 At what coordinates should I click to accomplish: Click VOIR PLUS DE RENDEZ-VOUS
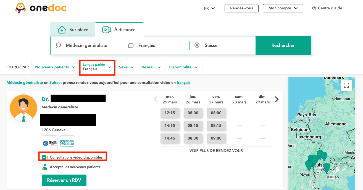tap(216, 151)
